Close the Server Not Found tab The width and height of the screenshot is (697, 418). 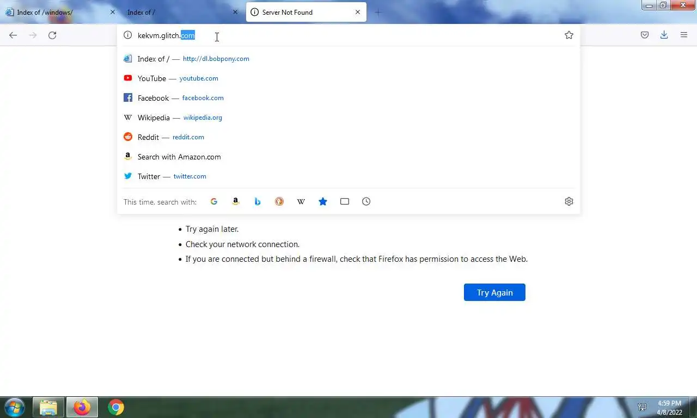click(x=358, y=12)
